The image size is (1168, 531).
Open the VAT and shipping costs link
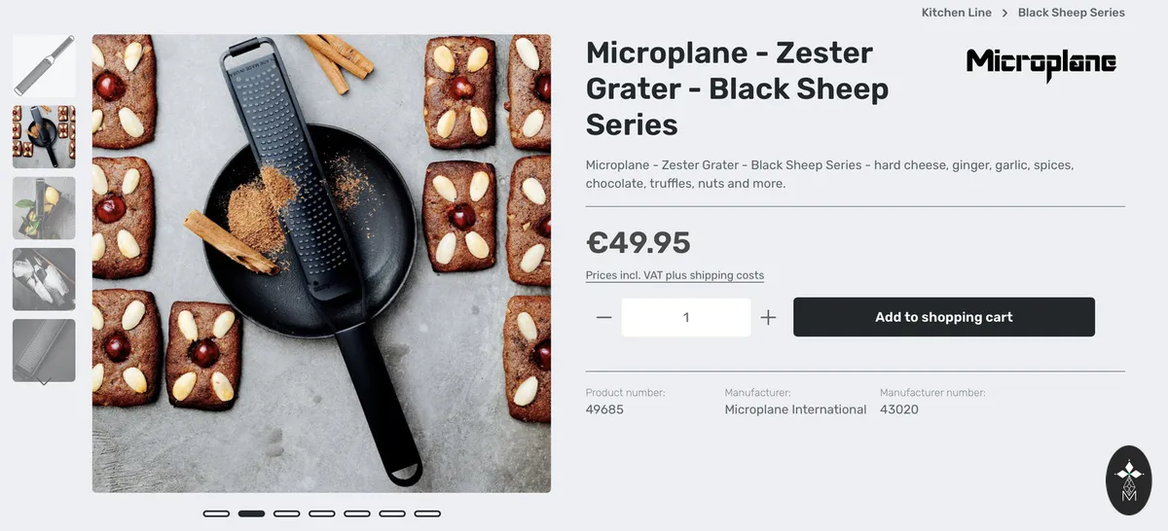675,275
